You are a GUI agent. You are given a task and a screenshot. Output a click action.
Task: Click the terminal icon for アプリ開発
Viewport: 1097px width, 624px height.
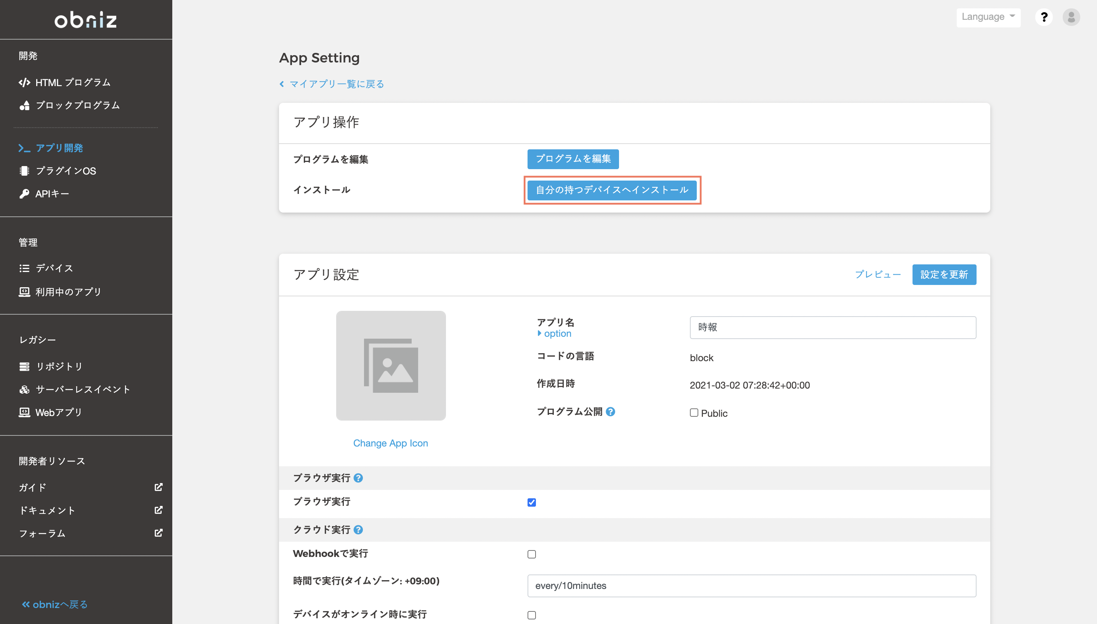click(x=24, y=148)
